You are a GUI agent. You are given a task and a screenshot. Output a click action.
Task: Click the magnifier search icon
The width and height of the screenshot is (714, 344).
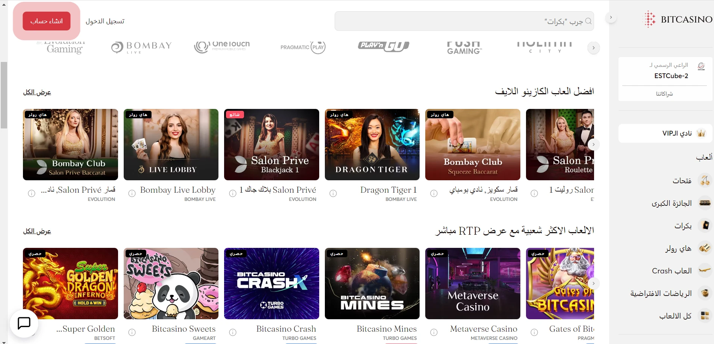coord(588,21)
